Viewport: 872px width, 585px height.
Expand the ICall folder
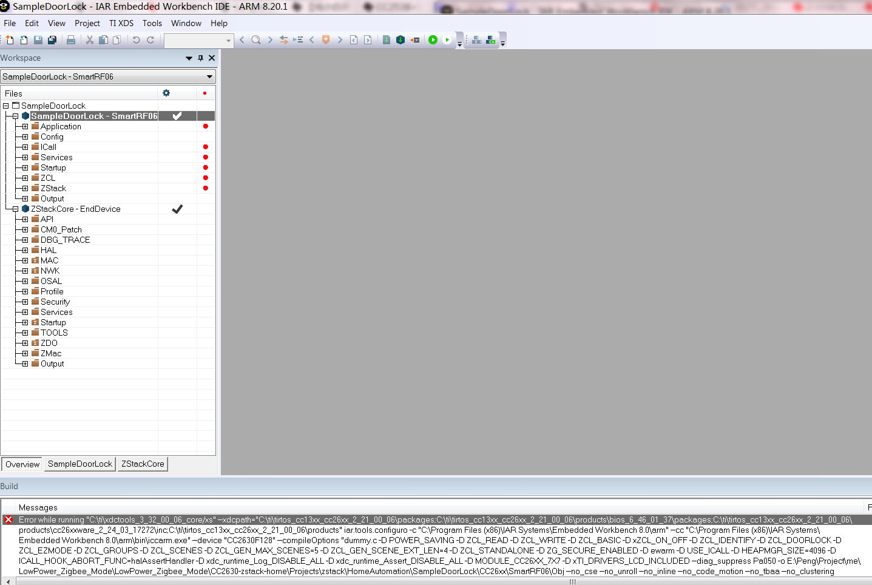coord(25,147)
